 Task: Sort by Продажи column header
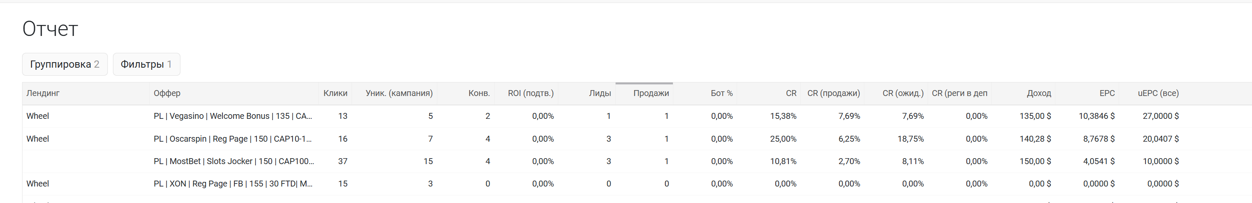pos(651,93)
